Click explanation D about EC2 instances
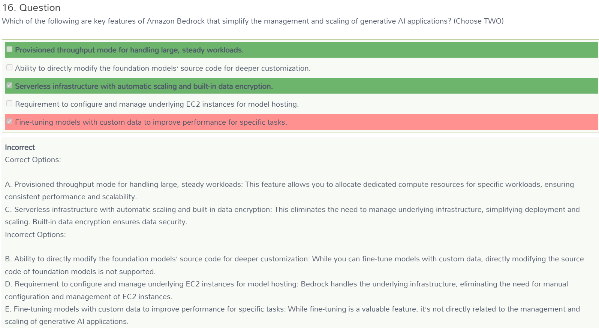Image resolution: width=599 pixels, height=328 pixels. pyautogui.click(x=286, y=290)
